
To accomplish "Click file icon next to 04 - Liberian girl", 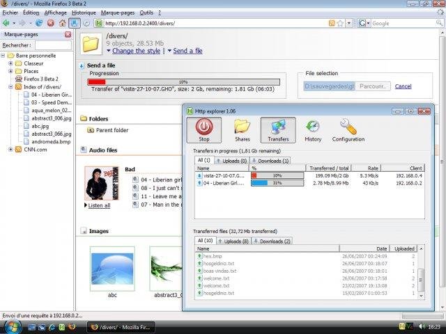I will point(135,180).
